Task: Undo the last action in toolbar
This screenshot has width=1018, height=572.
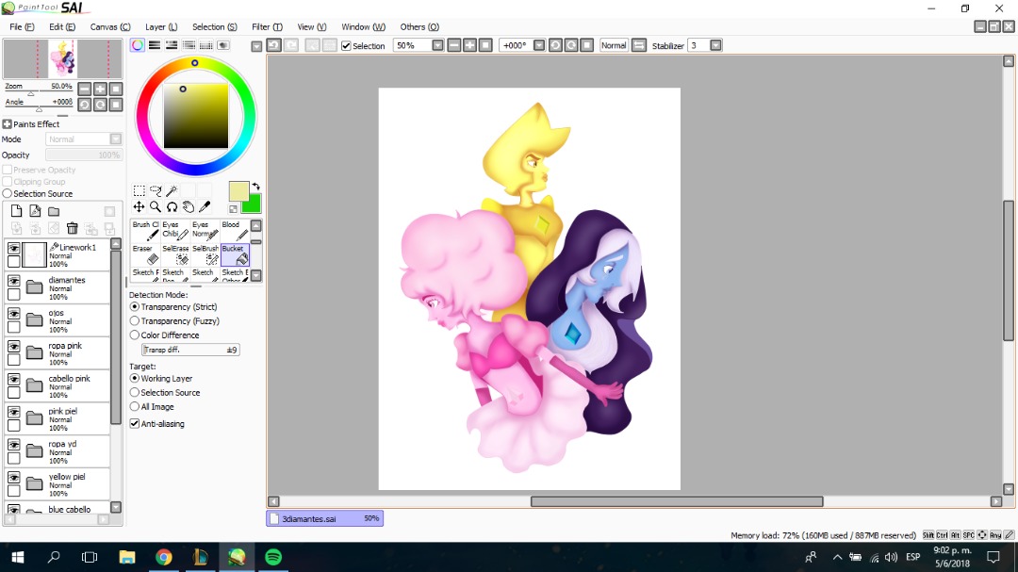Action: 274,45
